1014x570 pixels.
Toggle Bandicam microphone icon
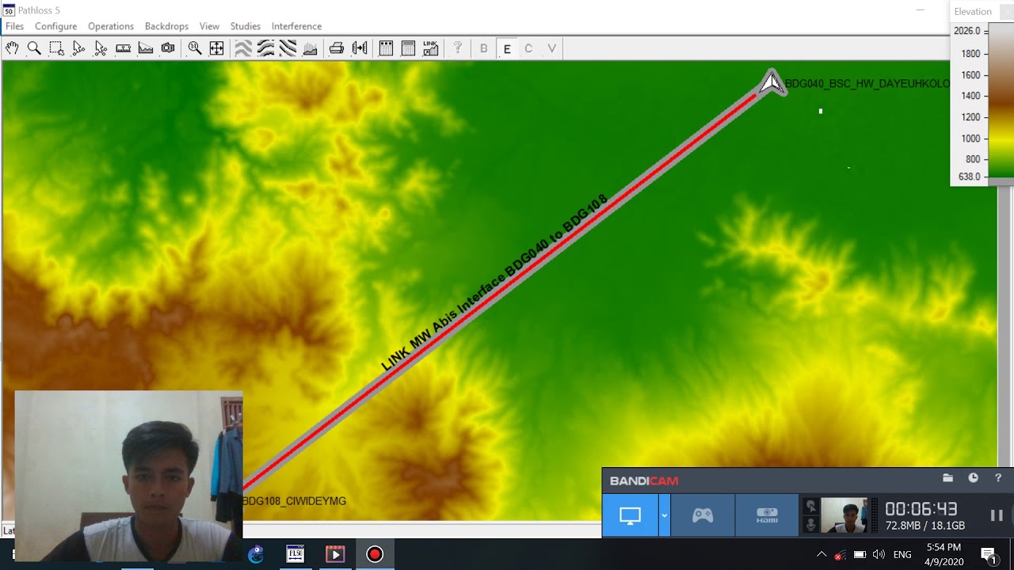[810, 524]
